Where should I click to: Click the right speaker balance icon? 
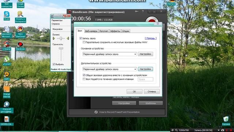[x=68, y=38]
